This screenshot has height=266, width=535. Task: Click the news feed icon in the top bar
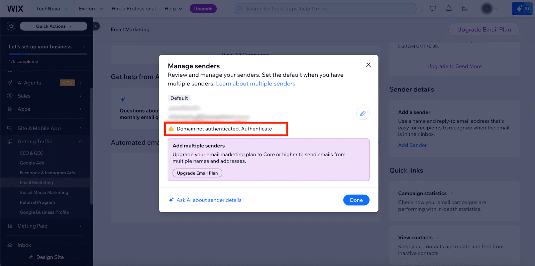[465, 9]
